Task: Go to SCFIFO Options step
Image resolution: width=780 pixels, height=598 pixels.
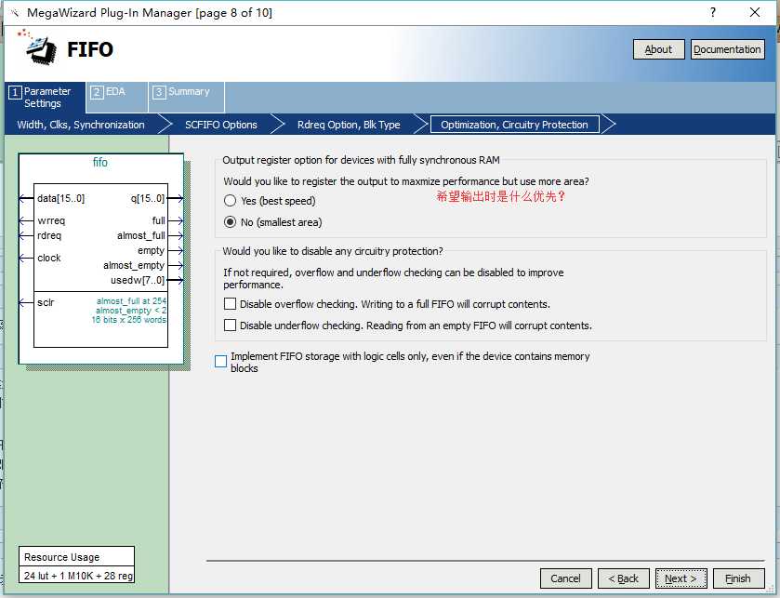Action: pos(221,125)
